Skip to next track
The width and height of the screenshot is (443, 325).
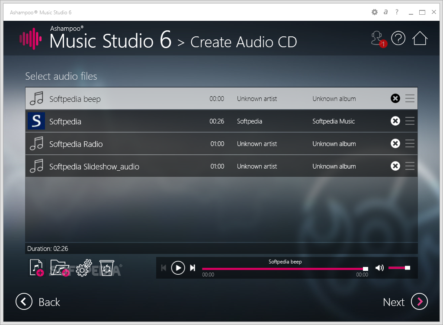193,268
